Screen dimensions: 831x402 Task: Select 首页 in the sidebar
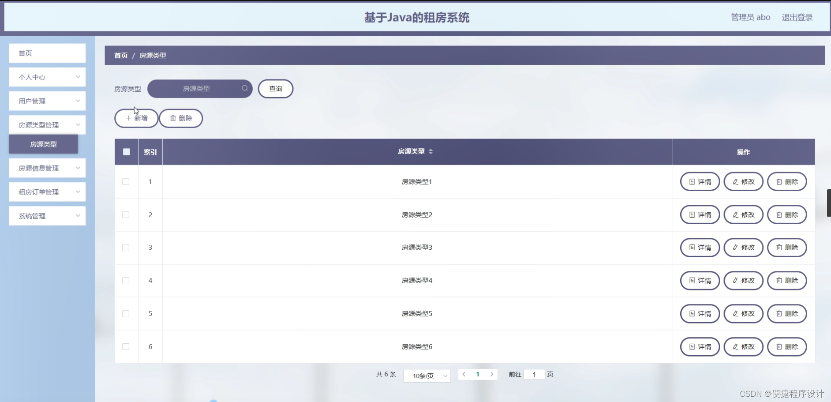(x=47, y=53)
